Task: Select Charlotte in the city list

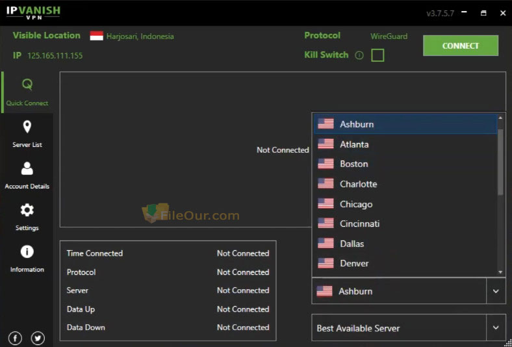Action: pos(405,184)
